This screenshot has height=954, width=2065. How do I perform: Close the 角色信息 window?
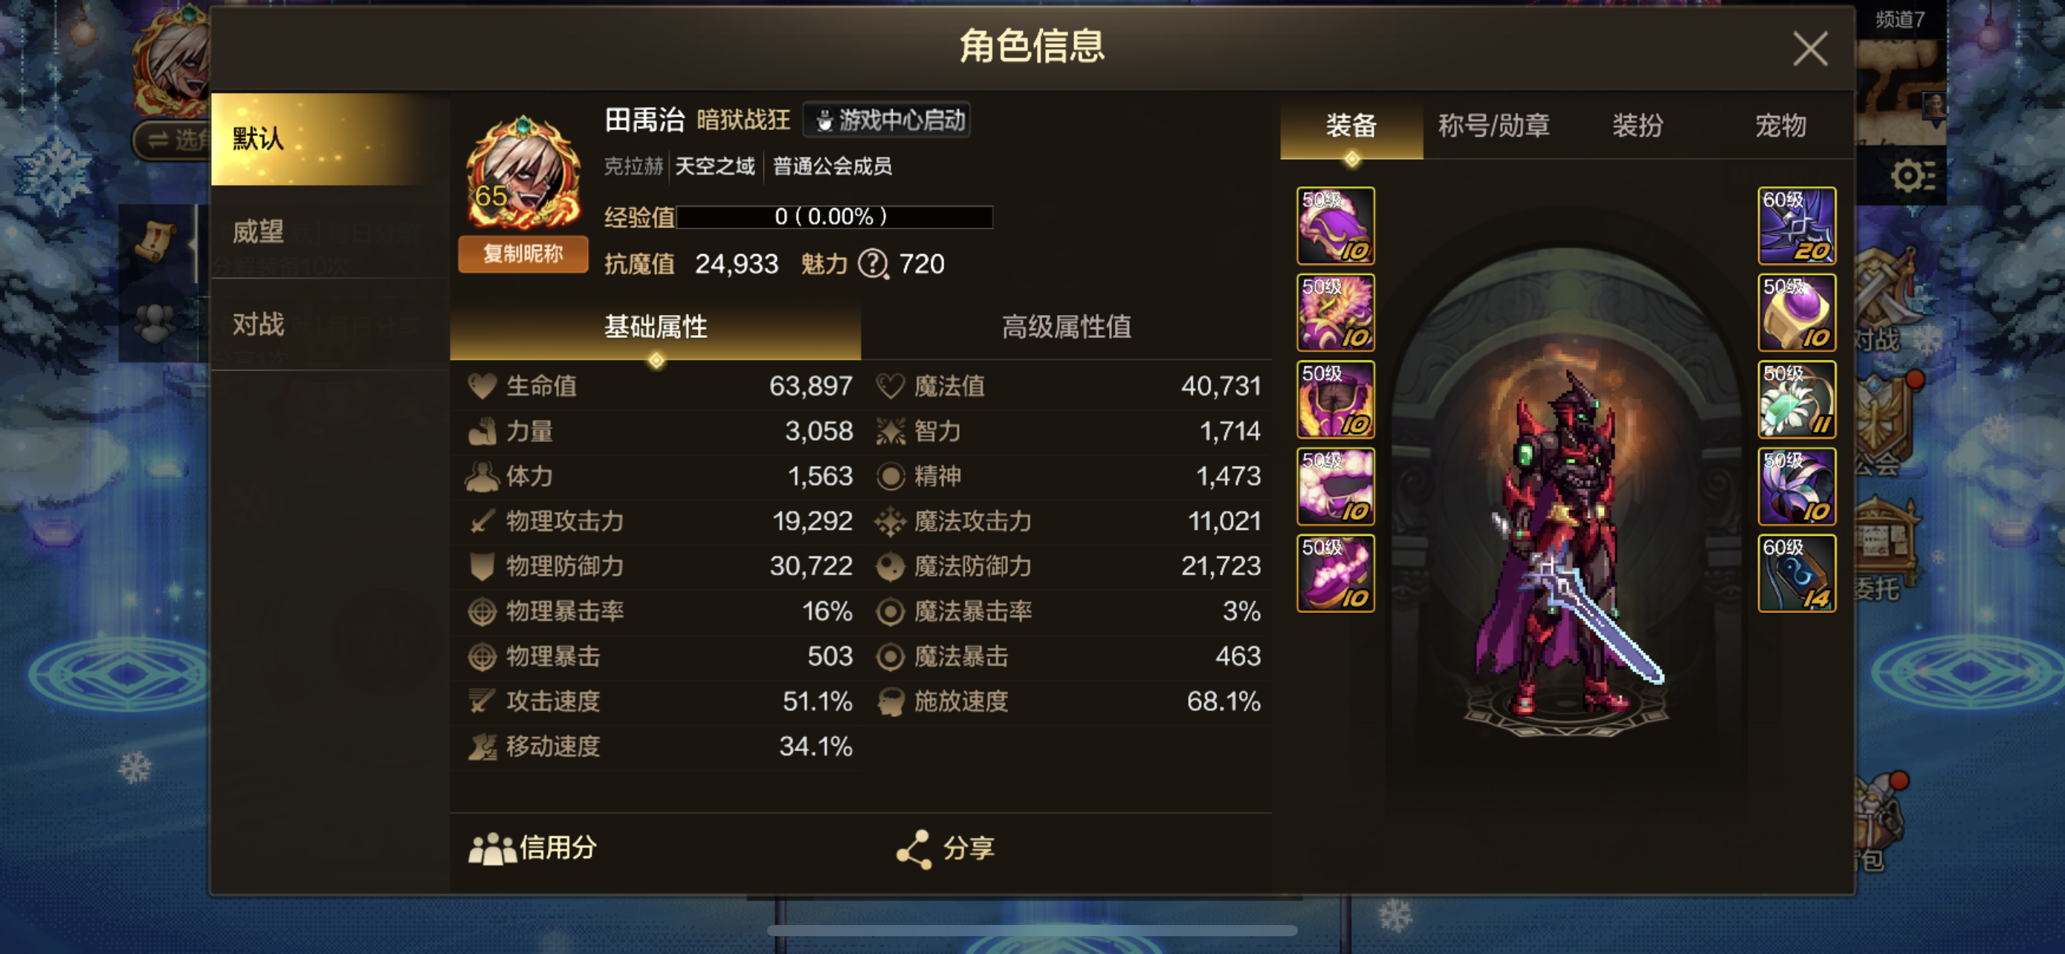1810,50
